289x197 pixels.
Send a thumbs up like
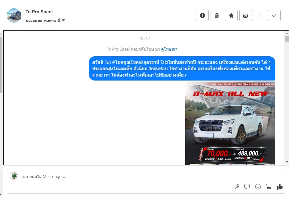point(280,187)
